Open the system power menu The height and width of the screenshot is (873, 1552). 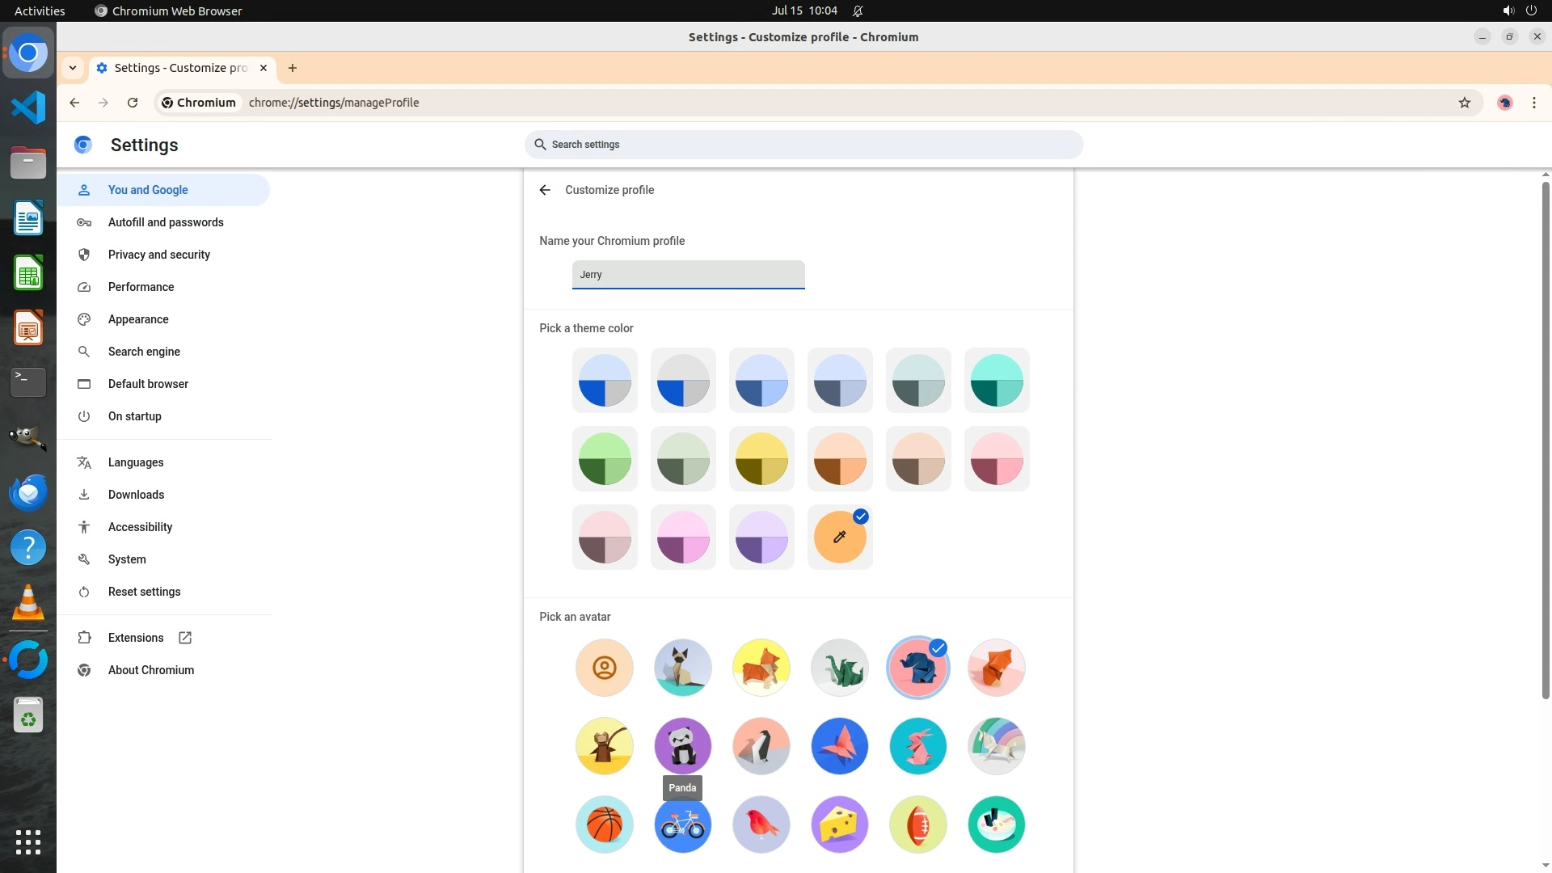pyautogui.click(x=1531, y=11)
